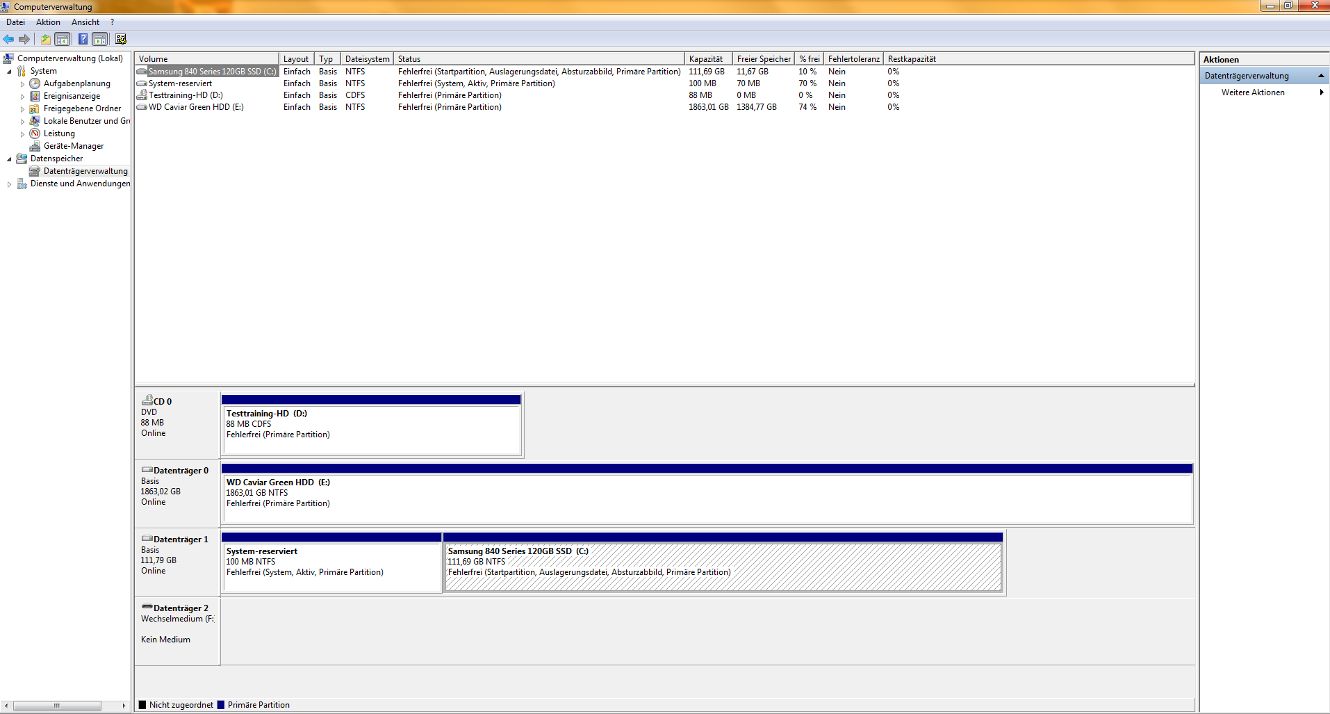The image size is (1330, 714).
Task: Open the Weitere Aktionen submenu arrow
Action: [1322, 92]
